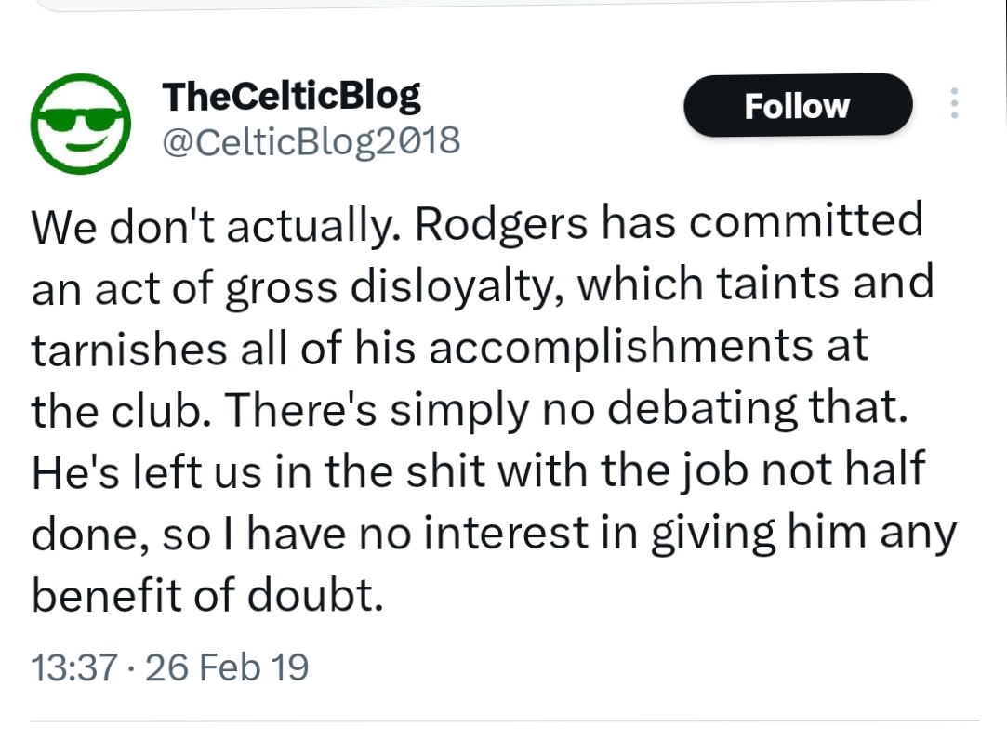Open TheCelticBlog's sunglasses smiley avatar
Image resolution: width=1007 pixels, height=753 pixels.
point(80,118)
